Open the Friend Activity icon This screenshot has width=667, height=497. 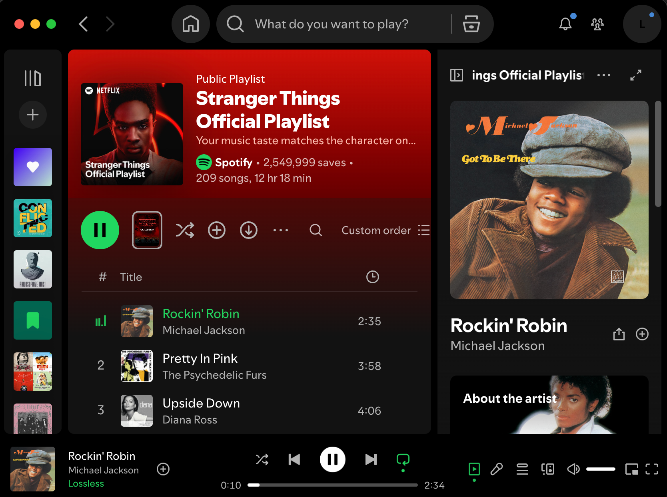click(597, 24)
